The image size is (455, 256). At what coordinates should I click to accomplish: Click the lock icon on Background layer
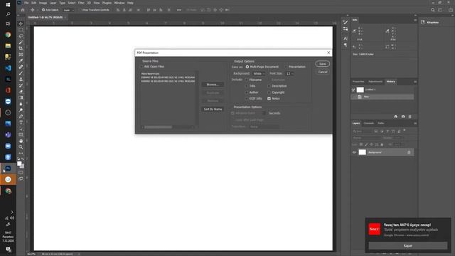409,152
